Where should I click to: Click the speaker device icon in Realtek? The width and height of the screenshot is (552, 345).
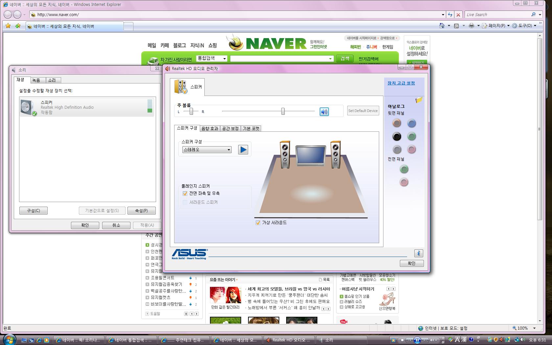click(181, 87)
